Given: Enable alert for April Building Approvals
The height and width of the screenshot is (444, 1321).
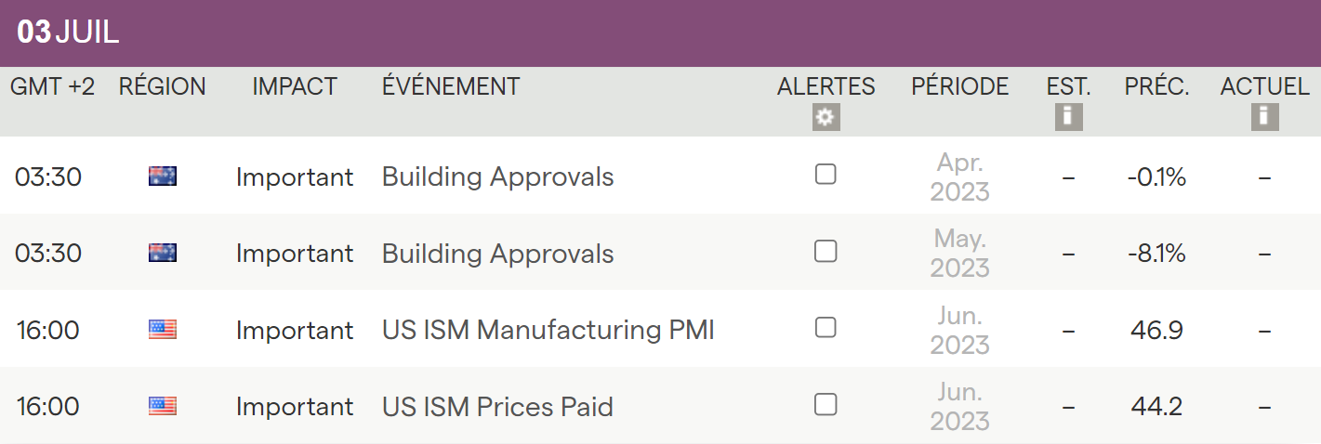Looking at the screenshot, I should point(826,175).
